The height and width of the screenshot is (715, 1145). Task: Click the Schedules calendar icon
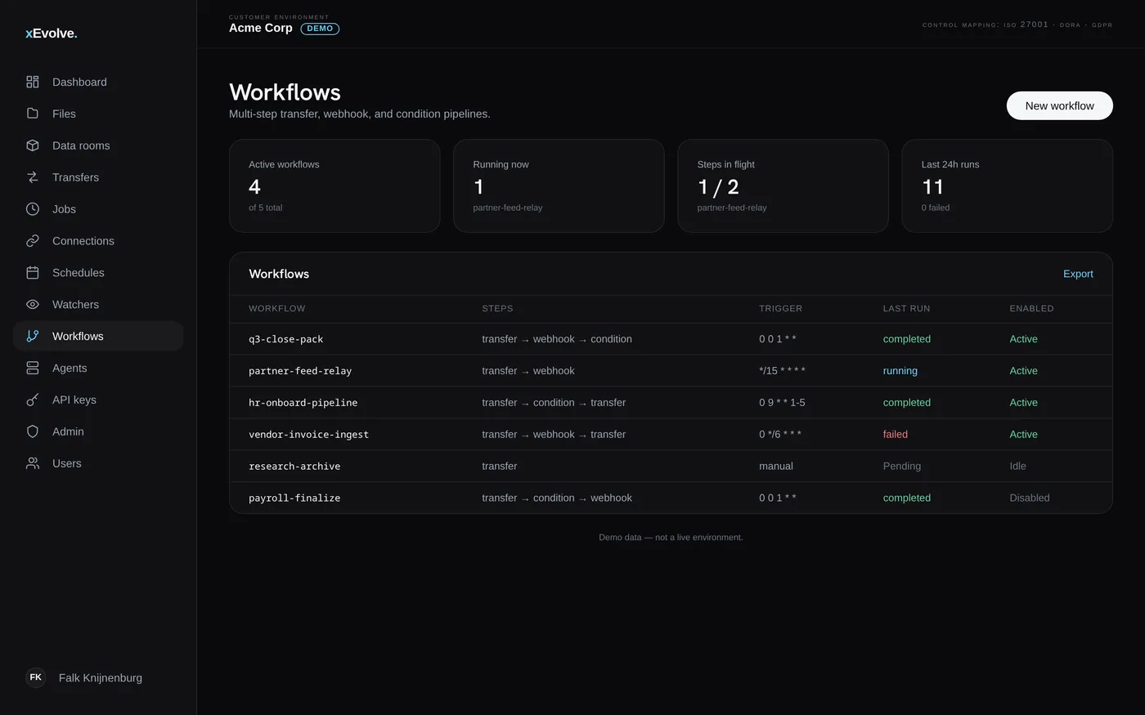[33, 273]
